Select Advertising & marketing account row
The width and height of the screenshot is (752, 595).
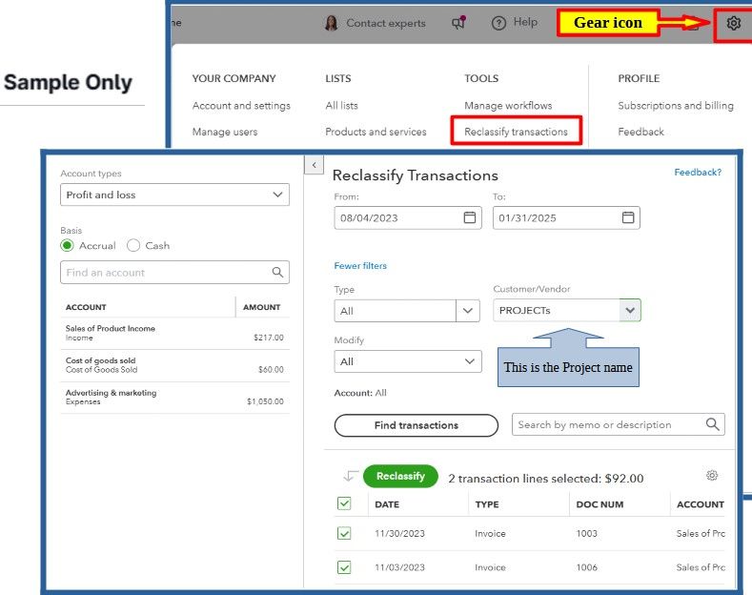coord(174,398)
